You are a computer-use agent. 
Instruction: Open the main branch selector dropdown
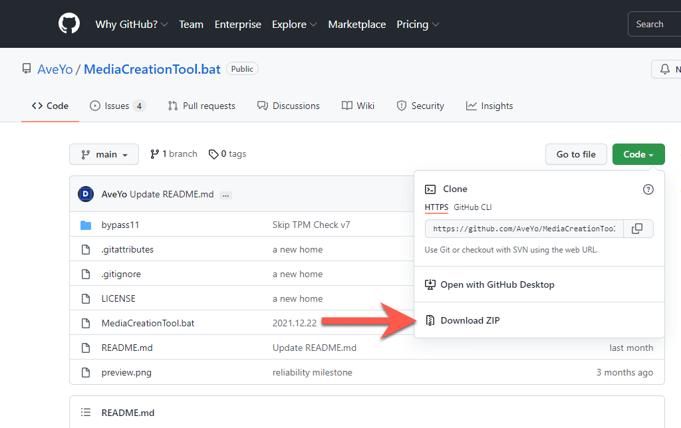(104, 154)
